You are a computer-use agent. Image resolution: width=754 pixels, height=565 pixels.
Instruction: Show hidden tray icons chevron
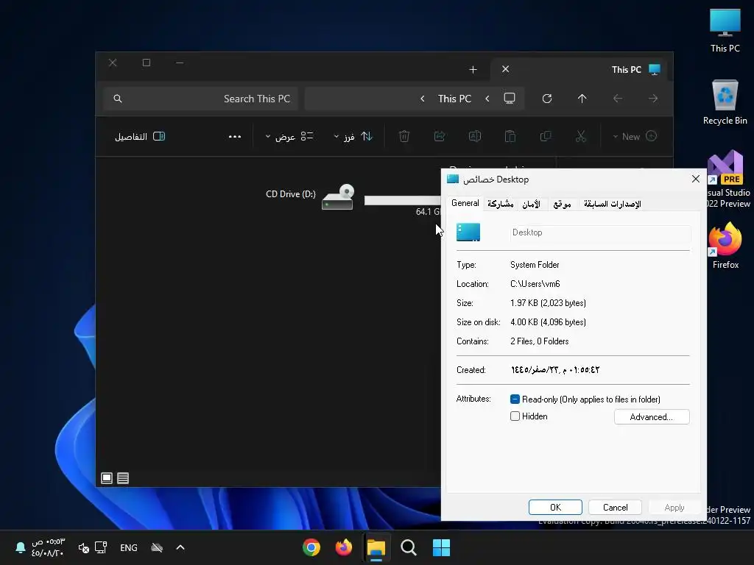180,547
